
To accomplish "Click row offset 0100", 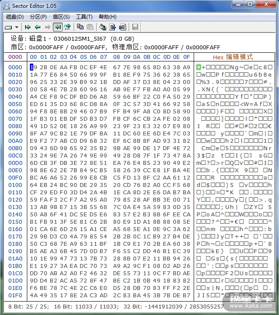I will tap(15, 185).
